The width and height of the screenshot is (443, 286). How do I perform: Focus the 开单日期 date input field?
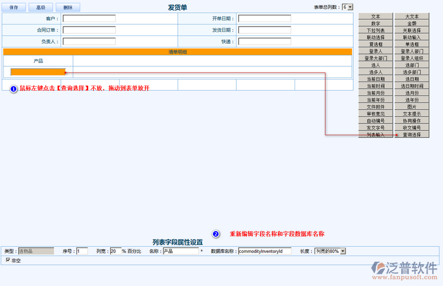tap(264, 18)
